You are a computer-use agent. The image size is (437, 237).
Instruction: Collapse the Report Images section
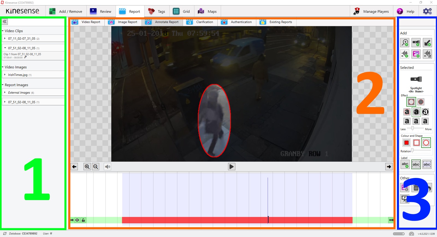3,85
